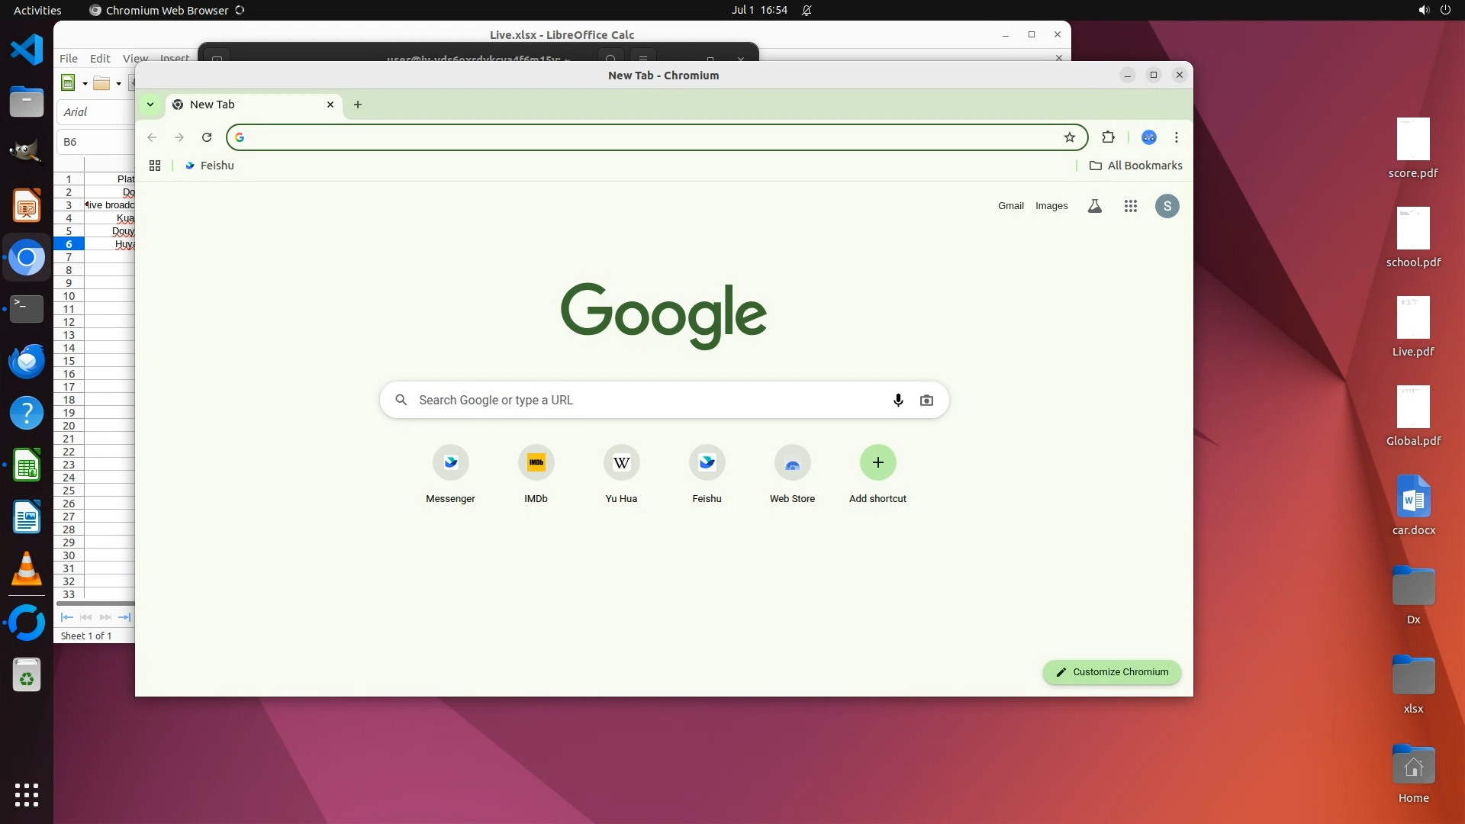Image resolution: width=1465 pixels, height=824 pixels.
Task: Open Search Labs flask icon
Action: point(1094,206)
